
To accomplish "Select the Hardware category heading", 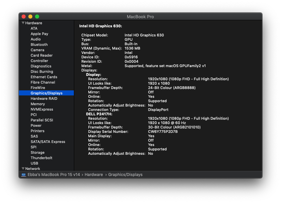I will [34, 23].
